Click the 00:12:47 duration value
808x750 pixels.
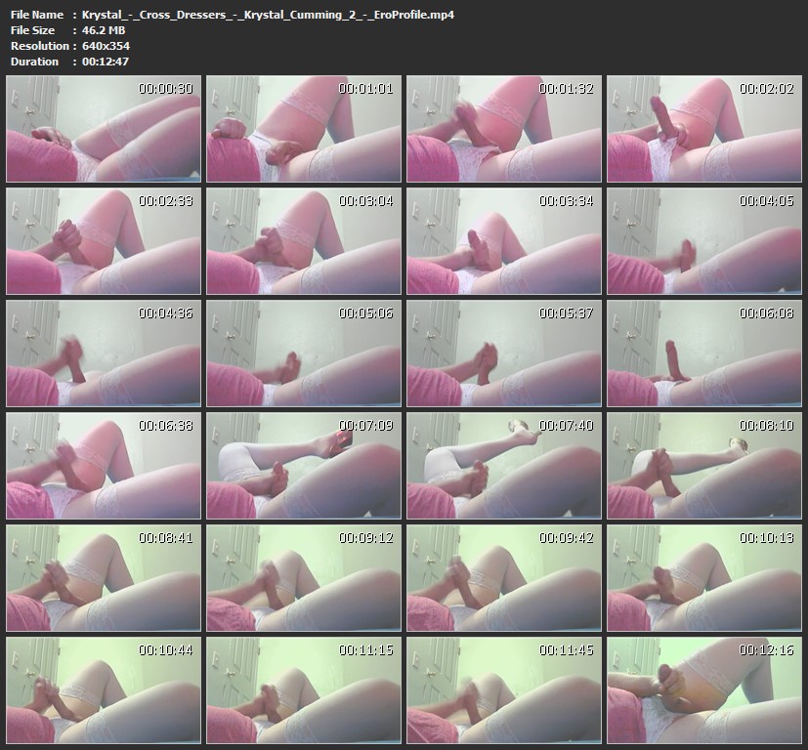(106, 62)
